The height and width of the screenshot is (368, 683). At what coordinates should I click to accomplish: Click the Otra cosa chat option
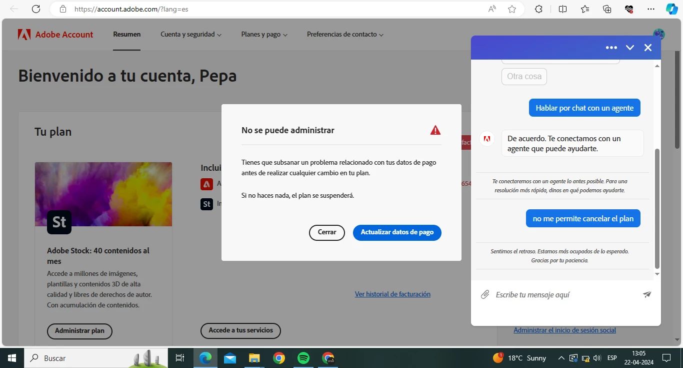pyautogui.click(x=524, y=77)
